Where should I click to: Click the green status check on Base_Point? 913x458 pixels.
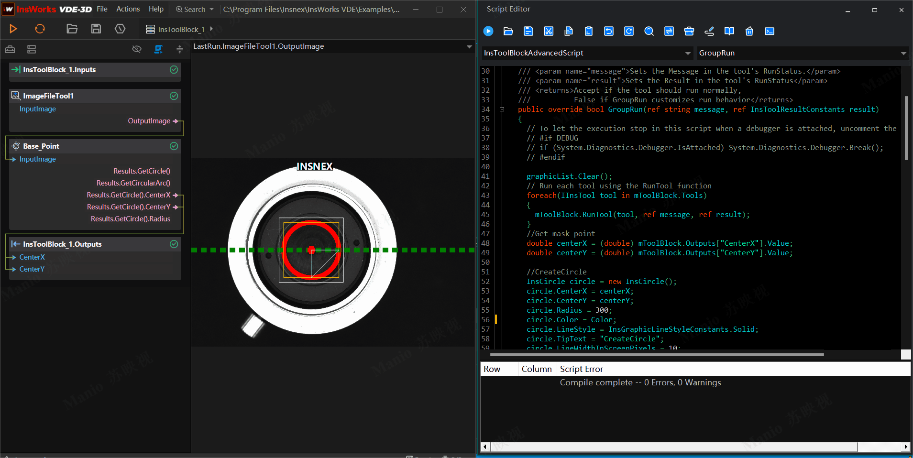point(174,146)
